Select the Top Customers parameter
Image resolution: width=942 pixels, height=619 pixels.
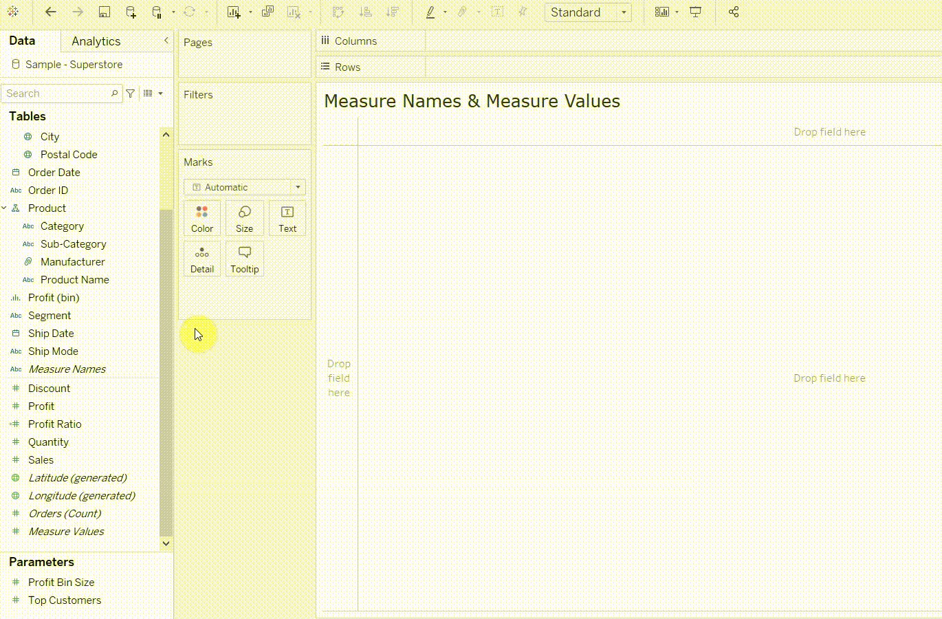tap(64, 600)
